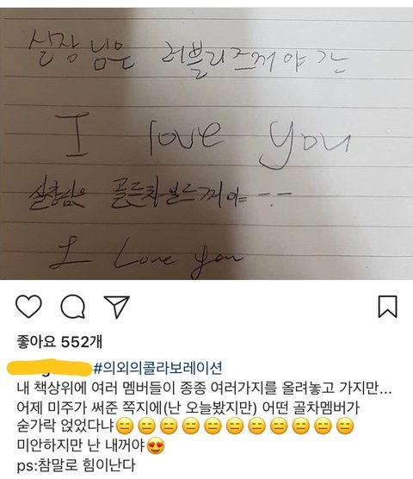413x479 pixels.
Task: Like the post with the heart icon
Action: pos(28,307)
